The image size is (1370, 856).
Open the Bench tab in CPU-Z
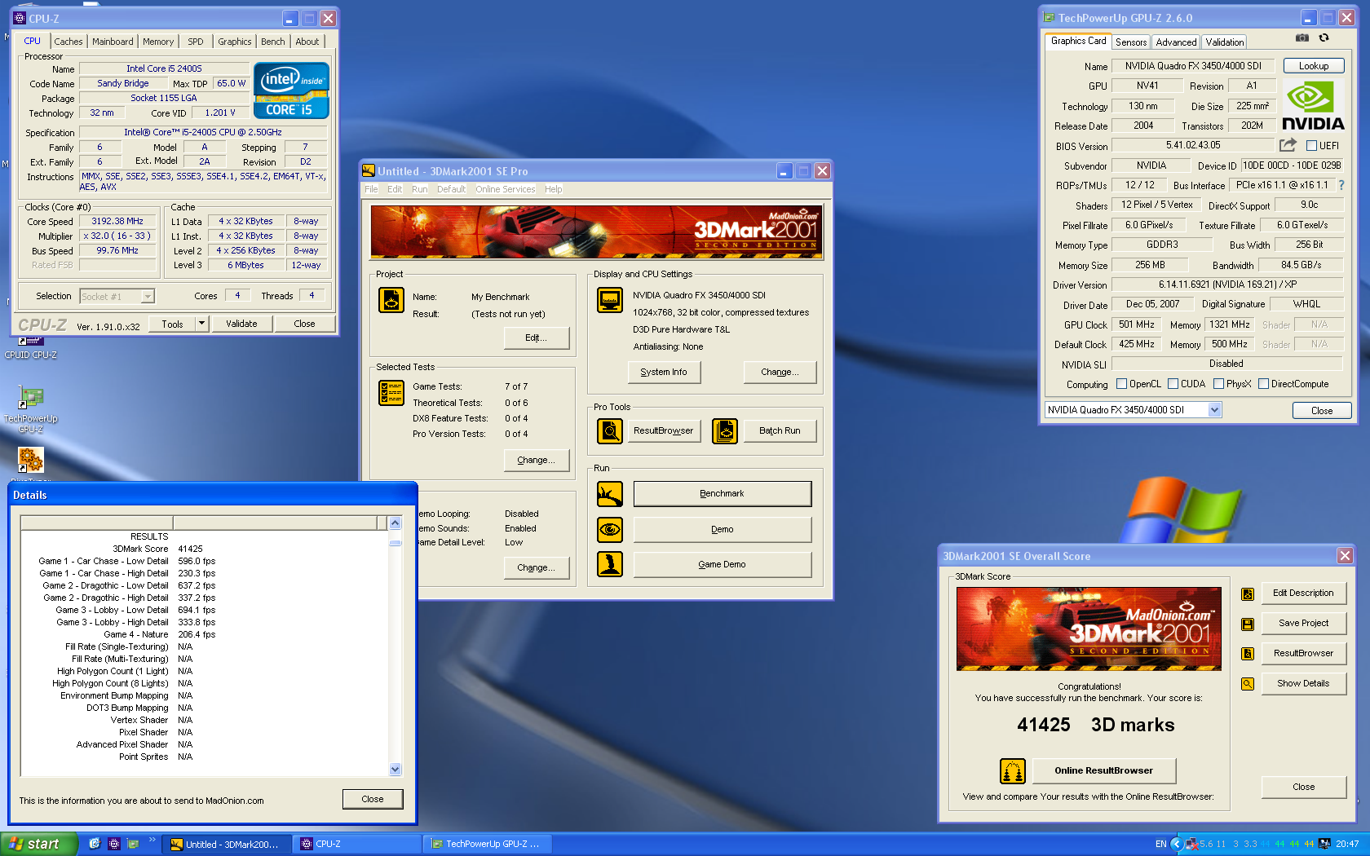pos(273,42)
